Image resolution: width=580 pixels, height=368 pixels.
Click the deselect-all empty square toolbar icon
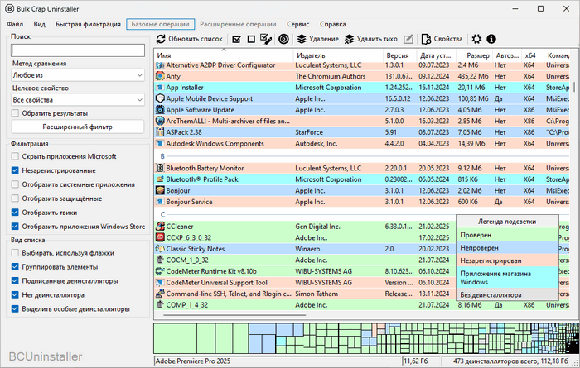coord(251,39)
